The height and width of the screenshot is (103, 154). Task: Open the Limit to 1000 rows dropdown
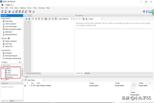click(x=65, y=19)
